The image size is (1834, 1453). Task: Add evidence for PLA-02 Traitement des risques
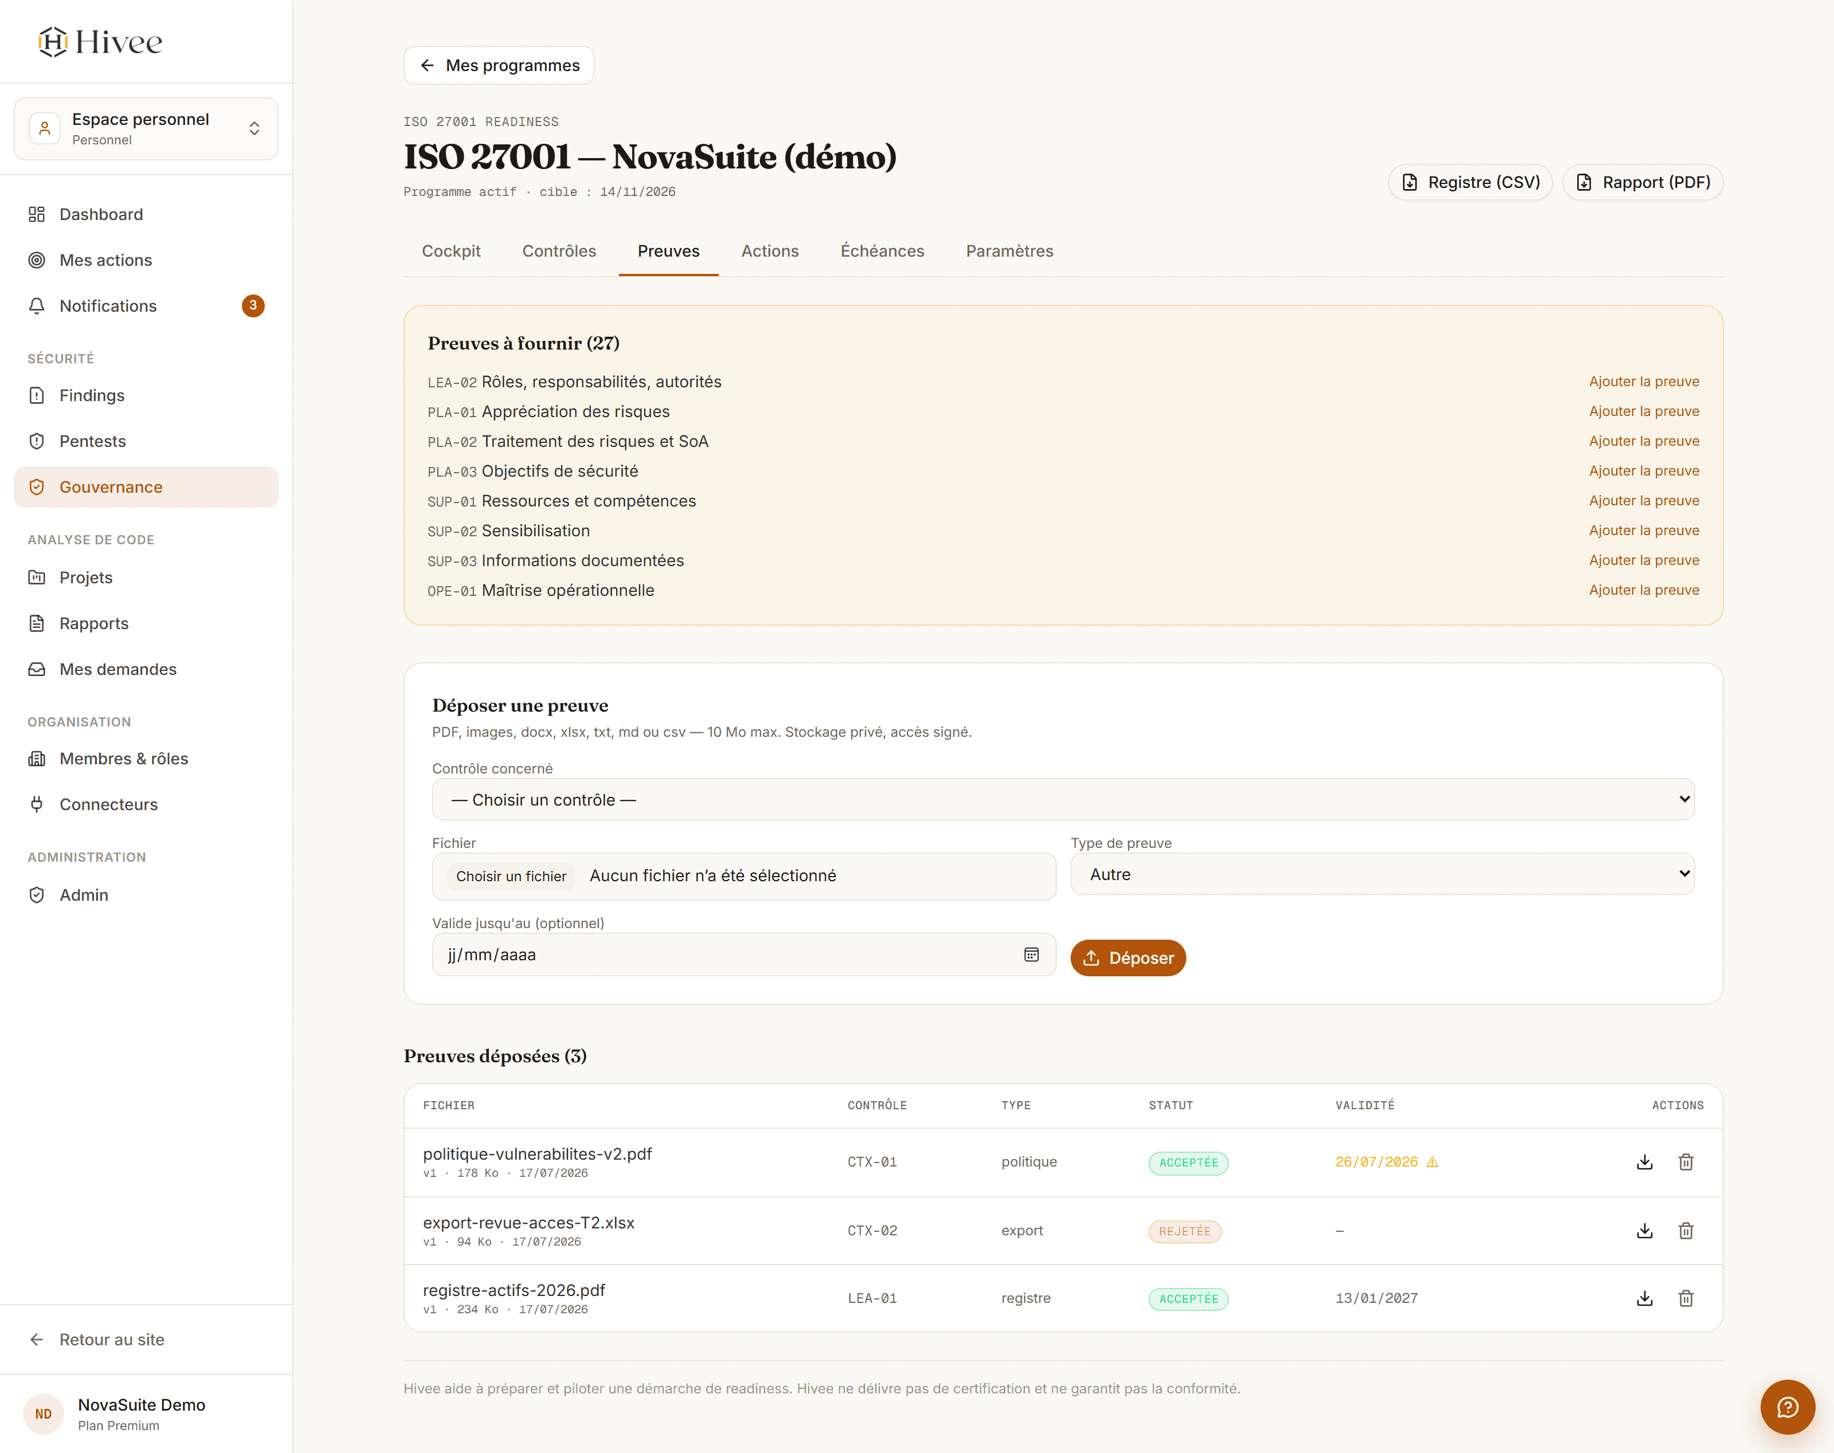(x=1644, y=441)
